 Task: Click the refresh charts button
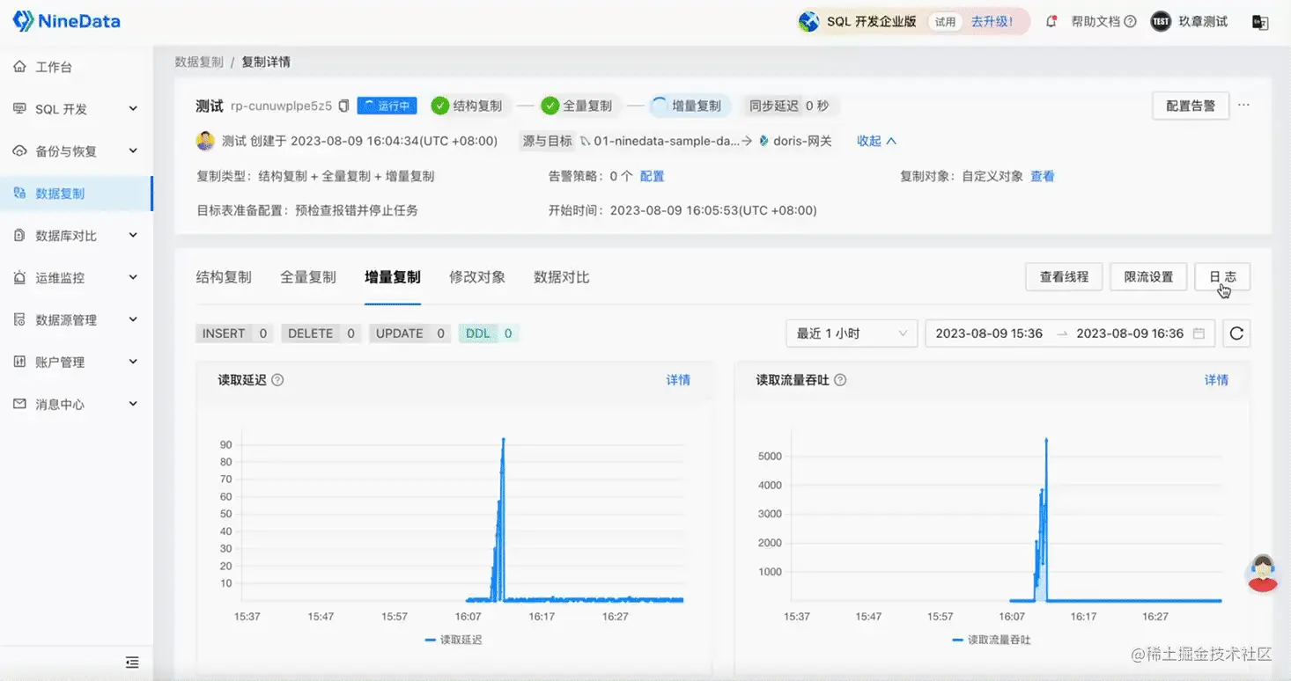coord(1236,333)
